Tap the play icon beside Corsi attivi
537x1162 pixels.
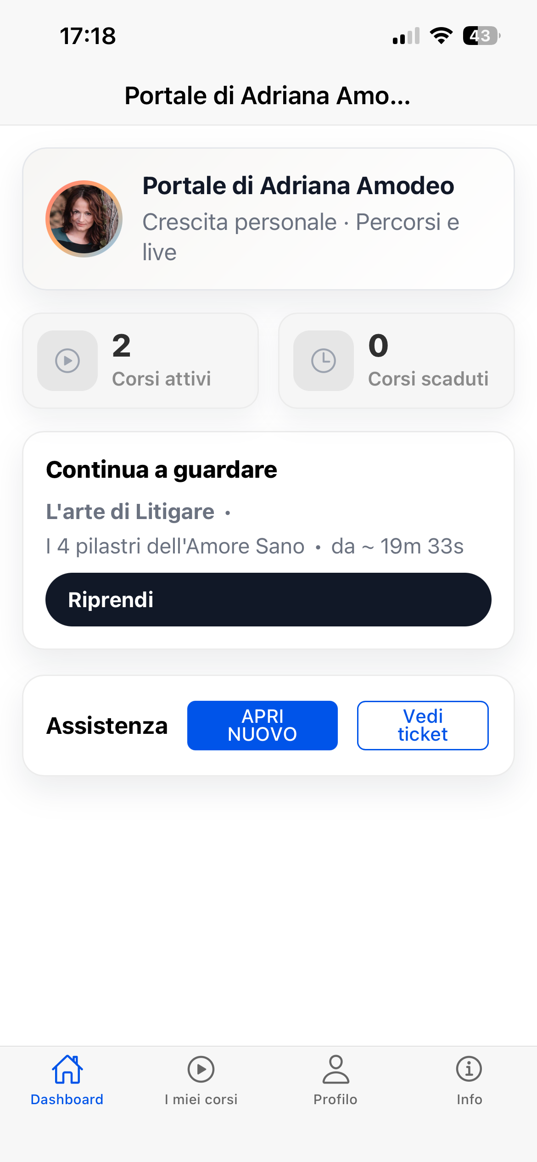pos(67,361)
